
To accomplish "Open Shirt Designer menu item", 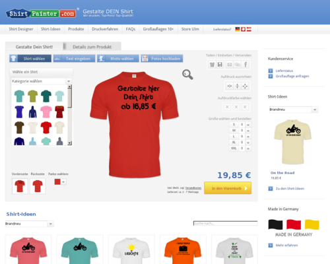I will coord(21,29).
